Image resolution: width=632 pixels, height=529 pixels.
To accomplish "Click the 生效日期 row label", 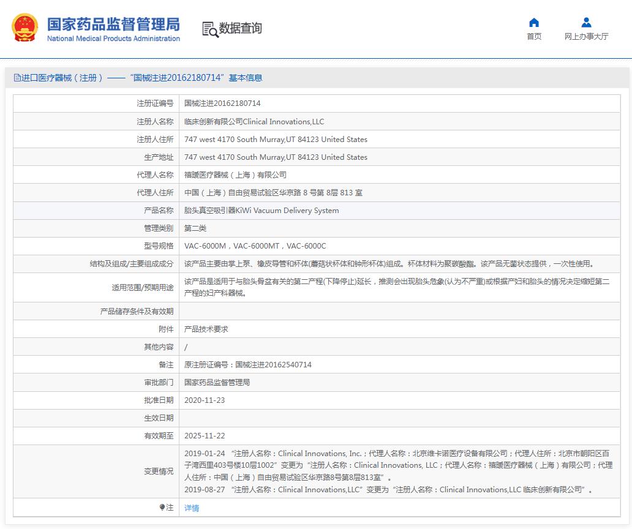I will tap(159, 418).
